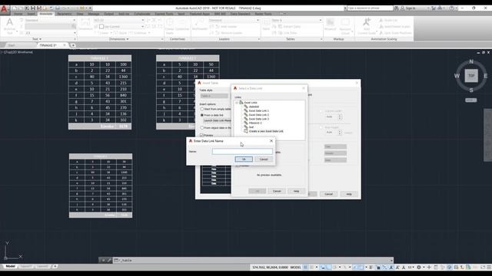Select the Wipeout tool
The height and width of the screenshot is (276, 492).
pyautogui.click(x=330, y=25)
